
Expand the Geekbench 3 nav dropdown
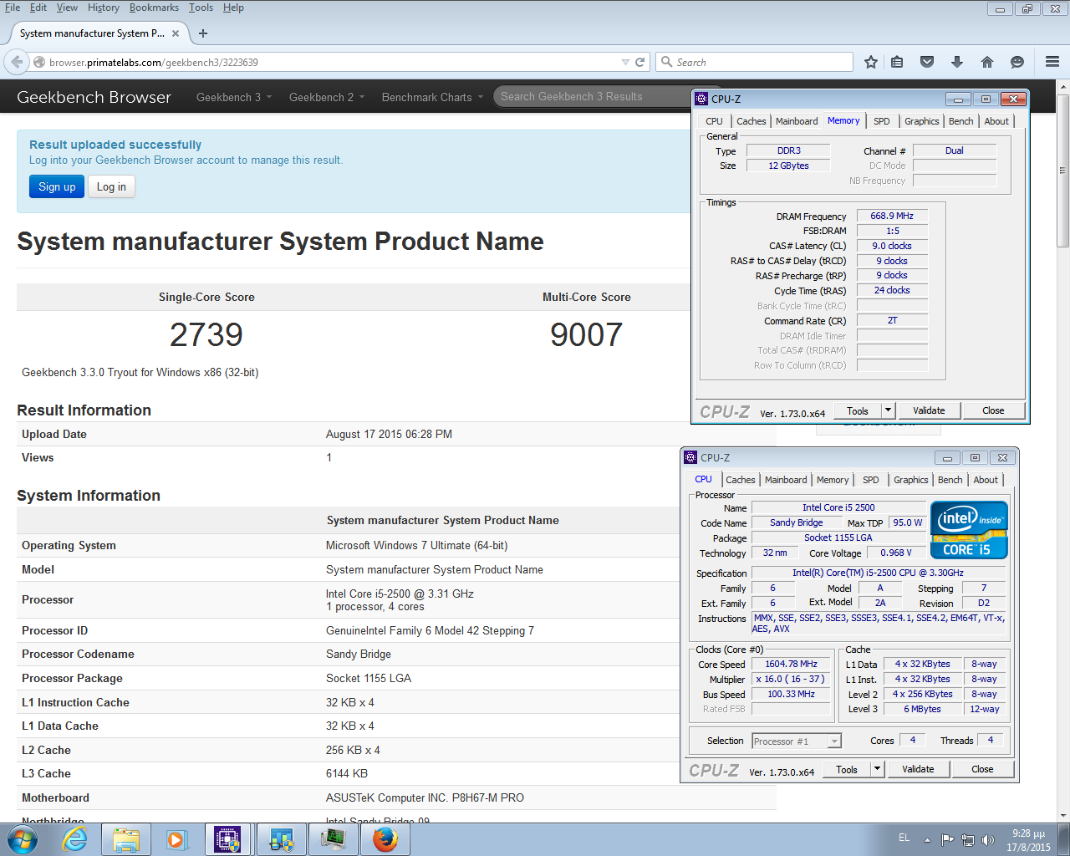[x=234, y=97]
